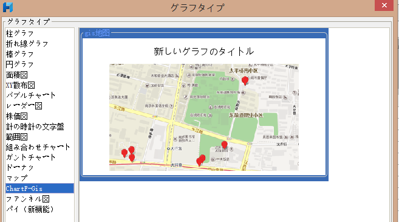This screenshot has height=222, width=399.
Task: Choose 計の時計の文字盤 option
Action: [39, 127]
